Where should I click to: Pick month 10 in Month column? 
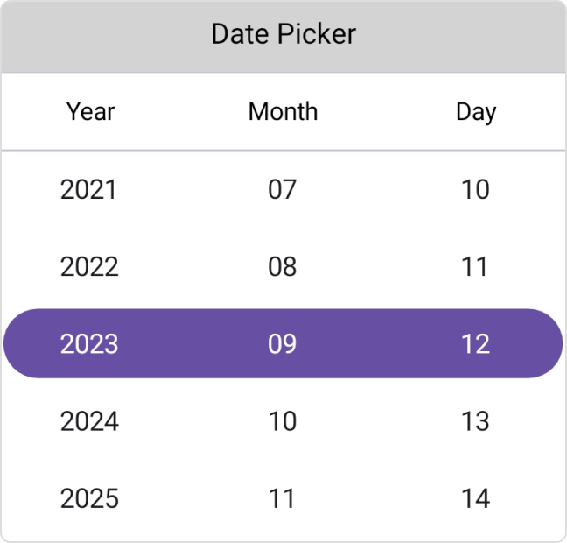(283, 421)
